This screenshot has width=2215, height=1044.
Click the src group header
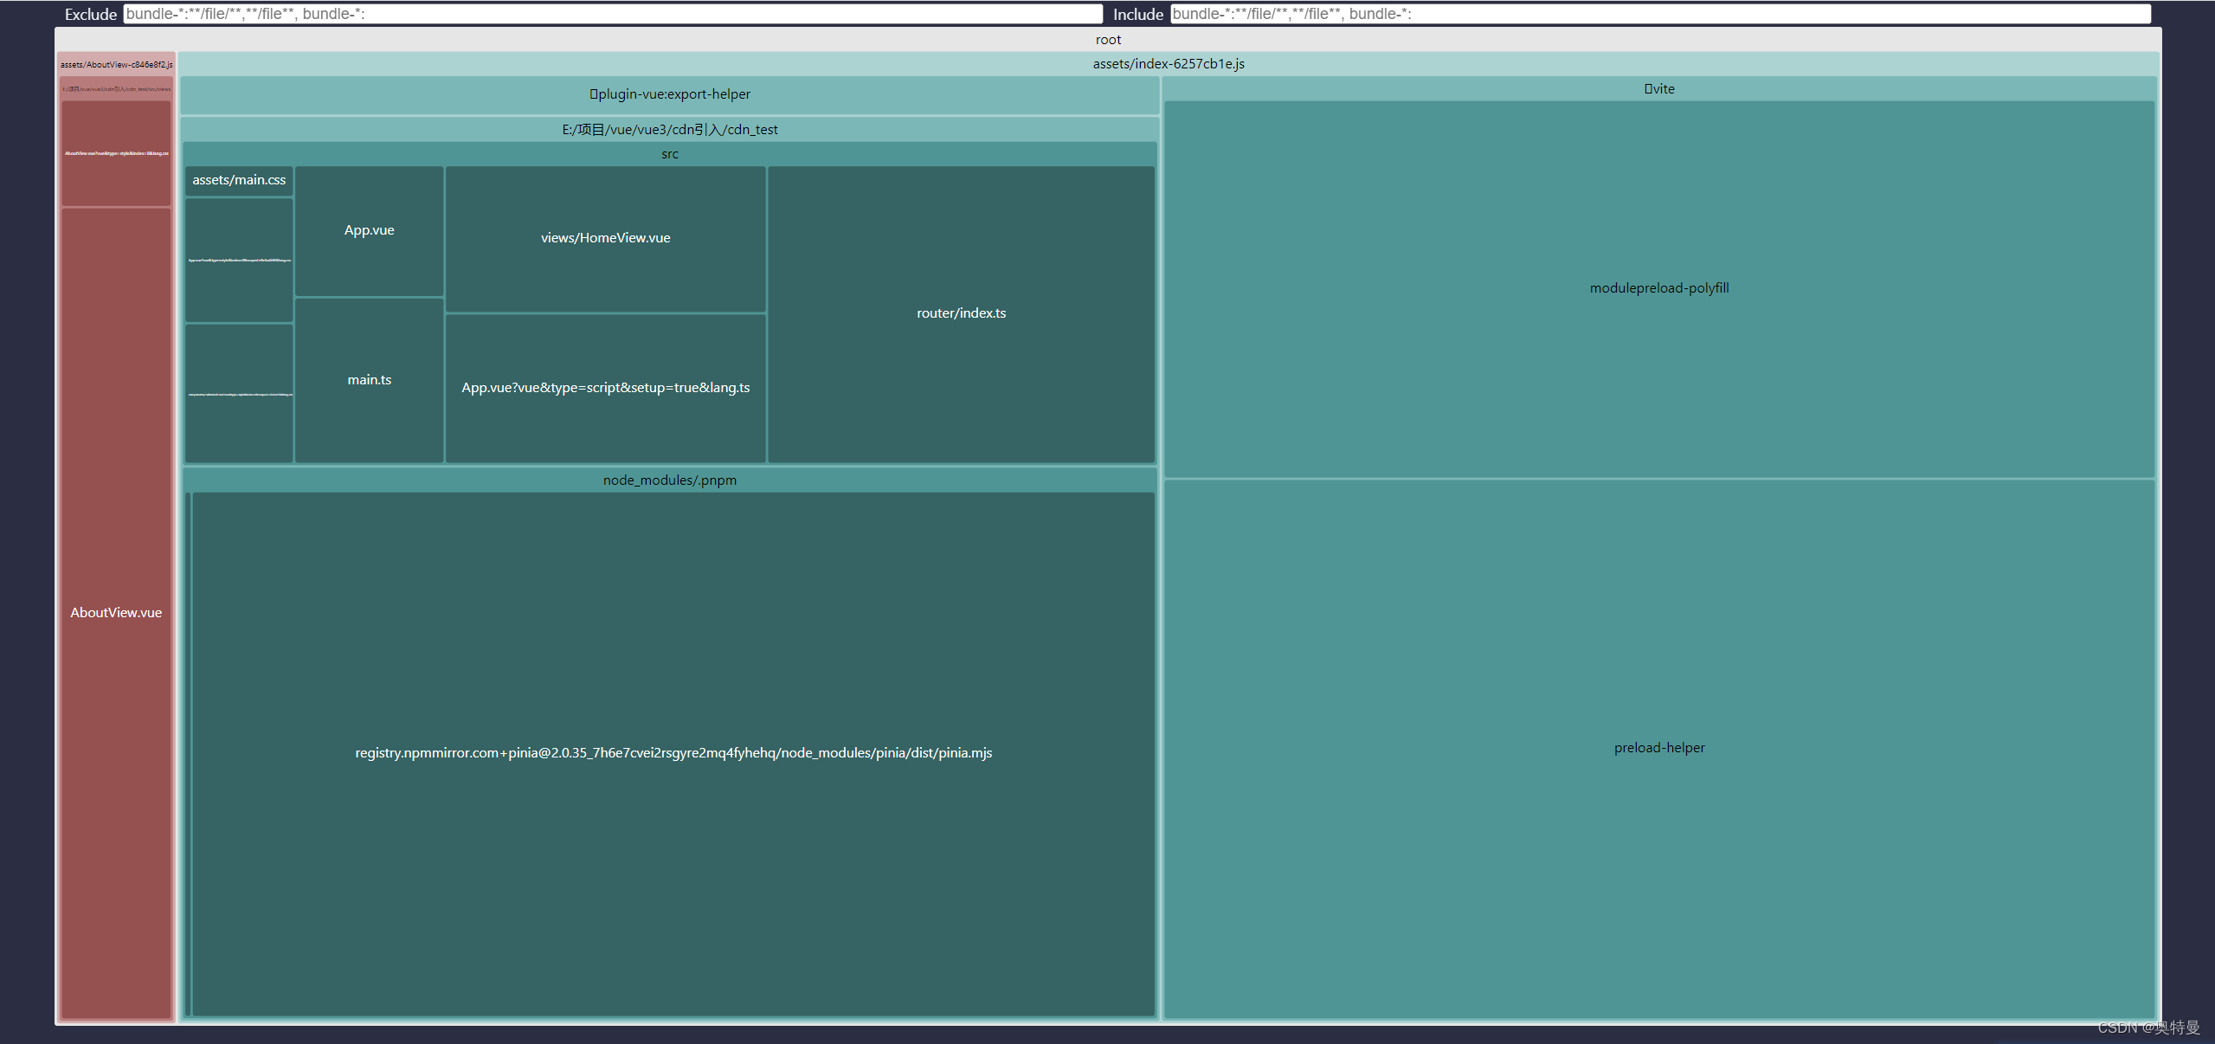pos(670,153)
